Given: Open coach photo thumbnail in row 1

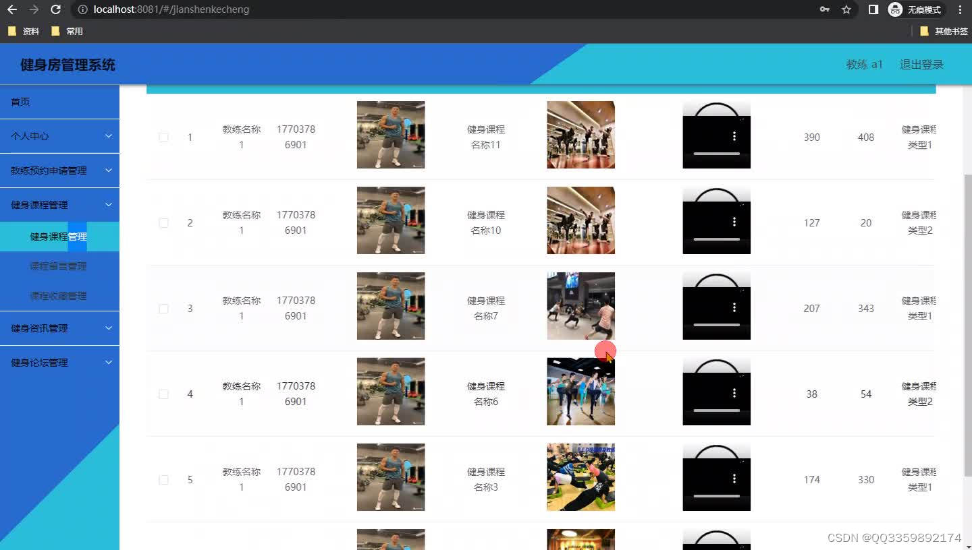Looking at the screenshot, I should click(x=391, y=135).
